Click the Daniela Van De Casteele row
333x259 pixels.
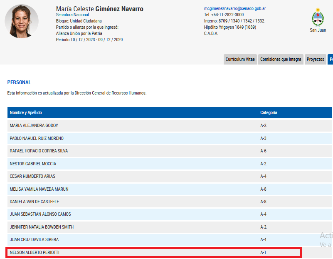point(34,202)
